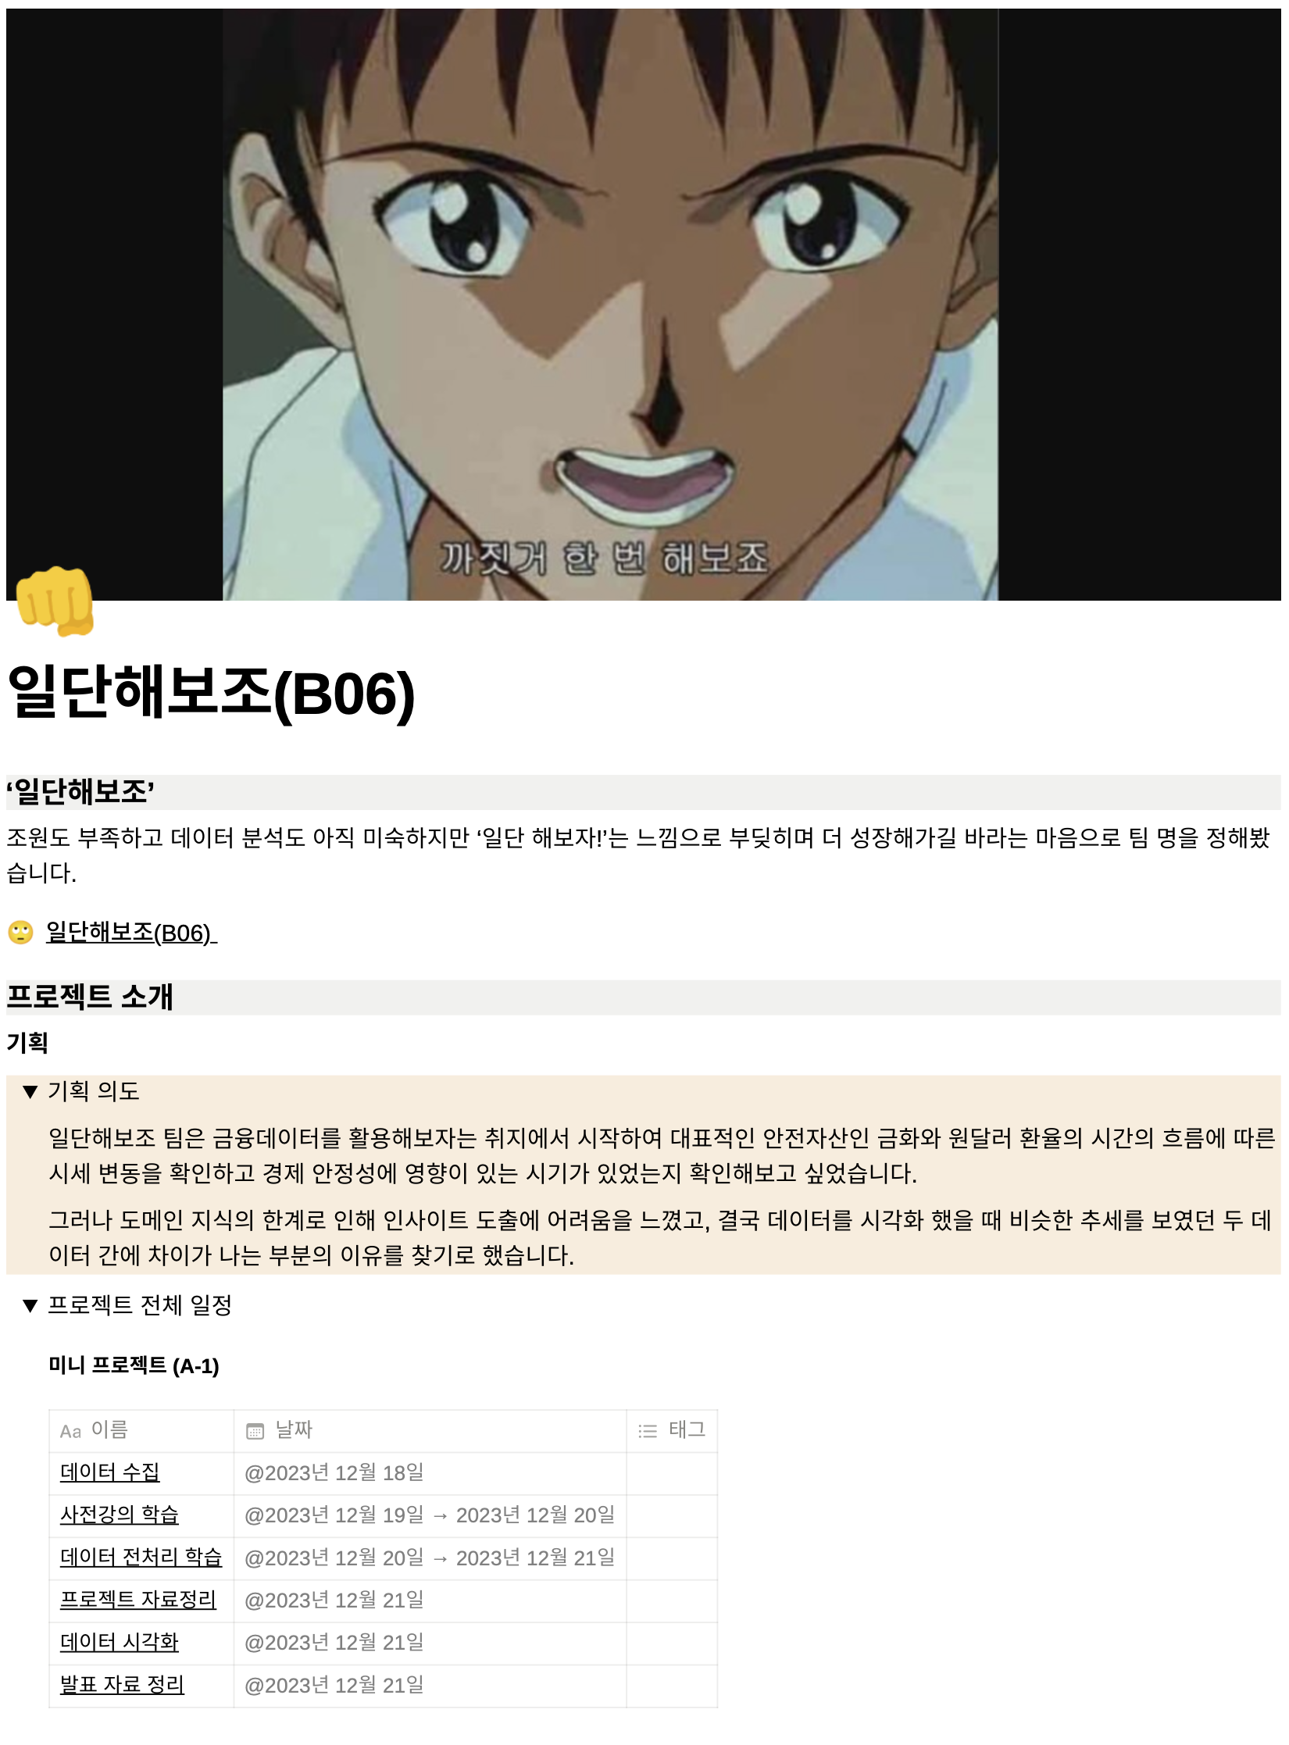
Task: Open the 프로젝트 자료정리 entry
Action: (138, 1600)
